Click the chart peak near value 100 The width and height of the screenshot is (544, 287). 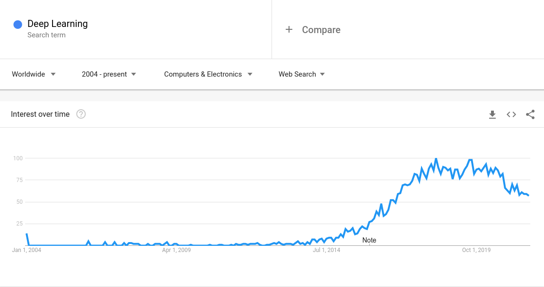click(x=436, y=159)
